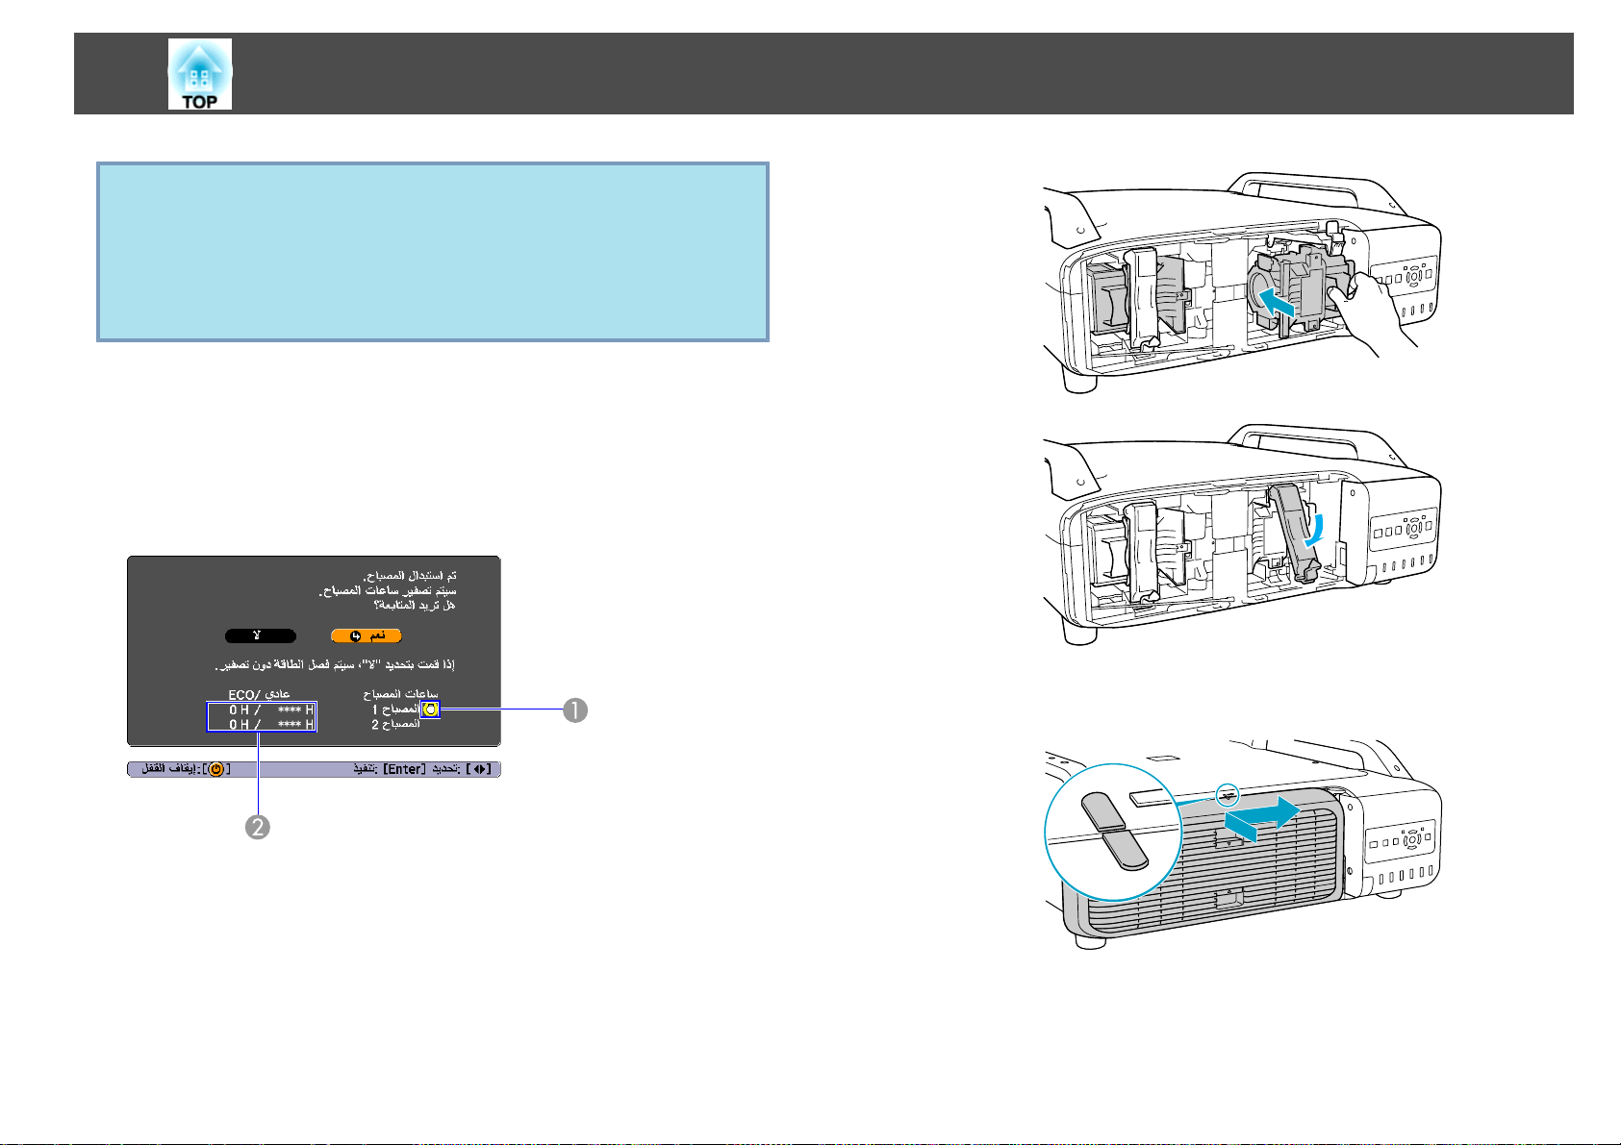Image resolution: width=1621 pixels, height=1145 pixels.
Task: Click the ECO/ عادي column heading
Action: click(x=259, y=694)
